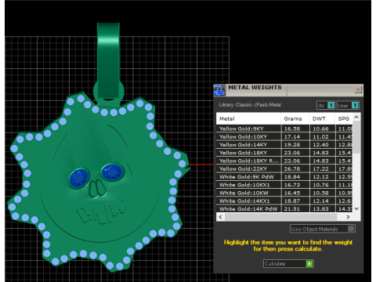
Task: Click the SPG column header
Action: 344,118
